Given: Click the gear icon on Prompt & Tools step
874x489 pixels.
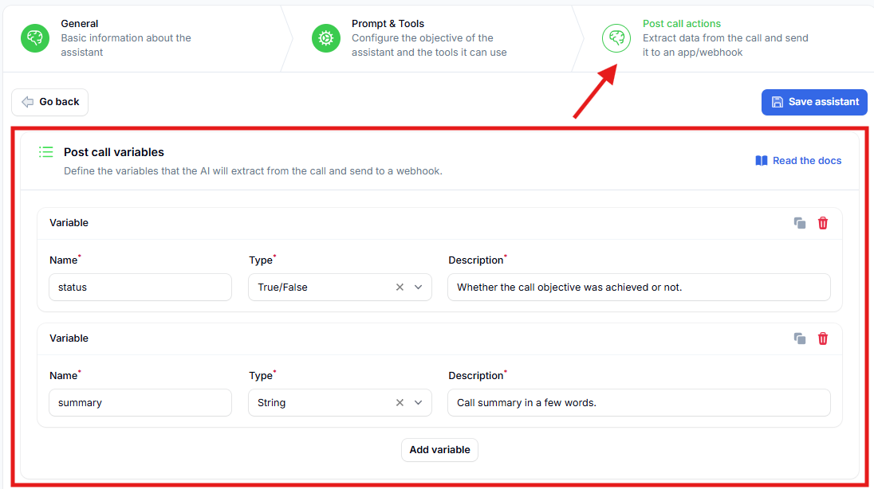Looking at the screenshot, I should point(325,37).
